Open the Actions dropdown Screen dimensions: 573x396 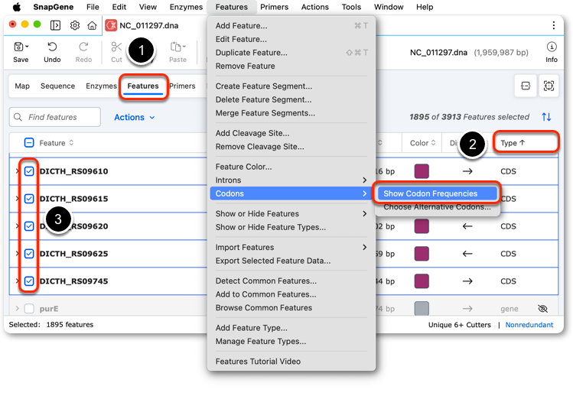tap(134, 117)
